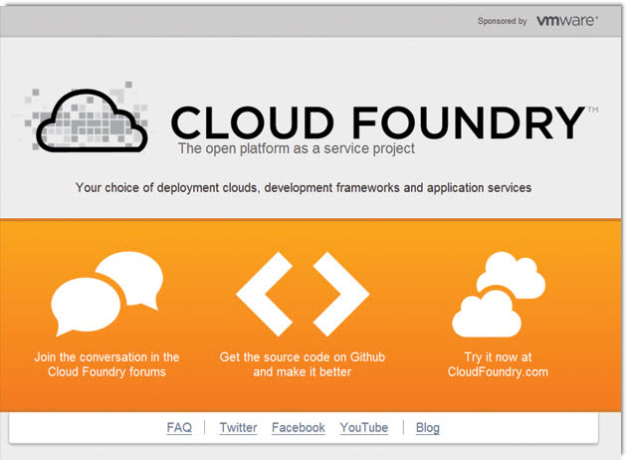Click the CLOUD FOUNDRY title text

coord(378,122)
